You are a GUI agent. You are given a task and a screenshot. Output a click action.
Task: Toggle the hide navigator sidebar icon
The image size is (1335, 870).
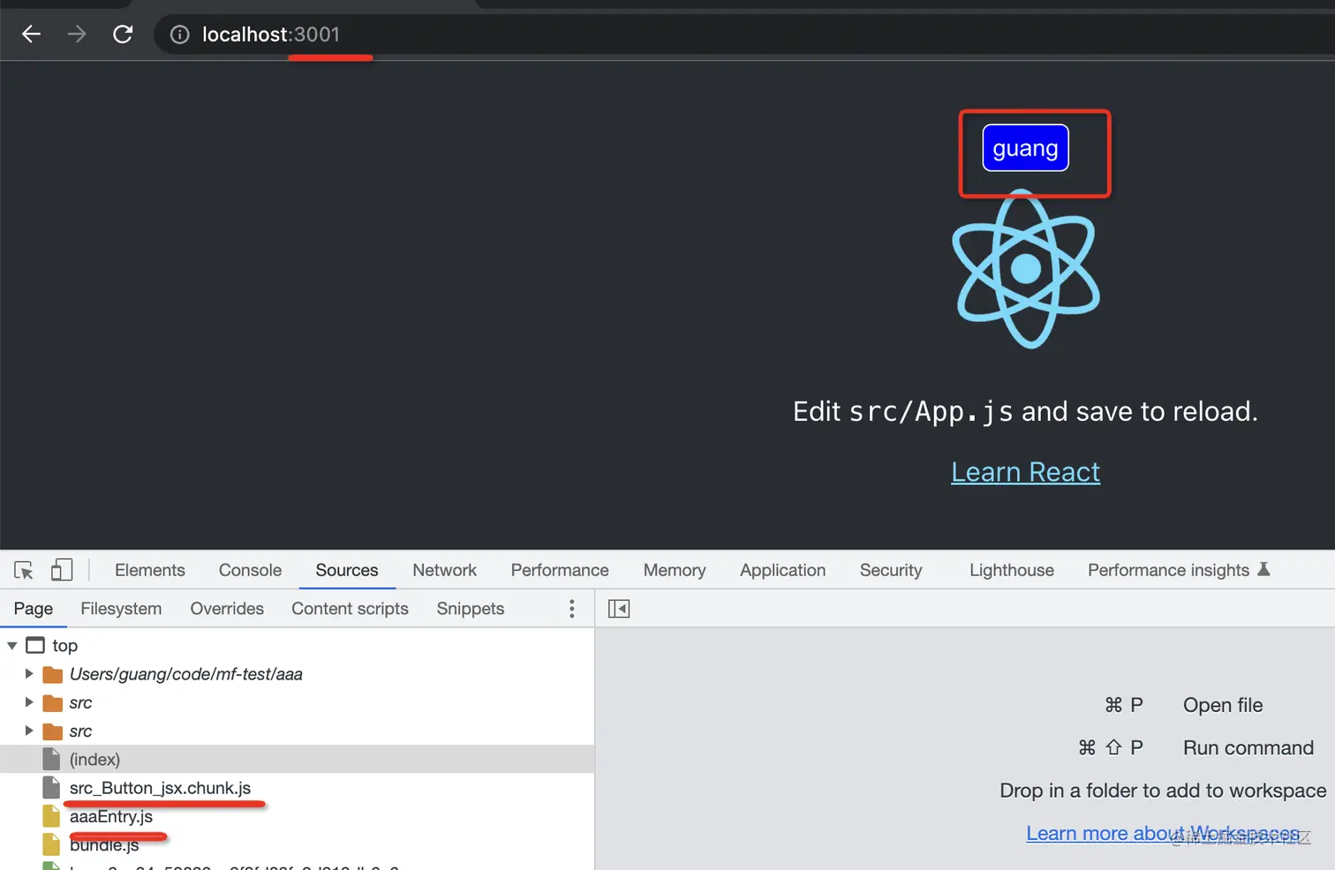pyautogui.click(x=619, y=609)
